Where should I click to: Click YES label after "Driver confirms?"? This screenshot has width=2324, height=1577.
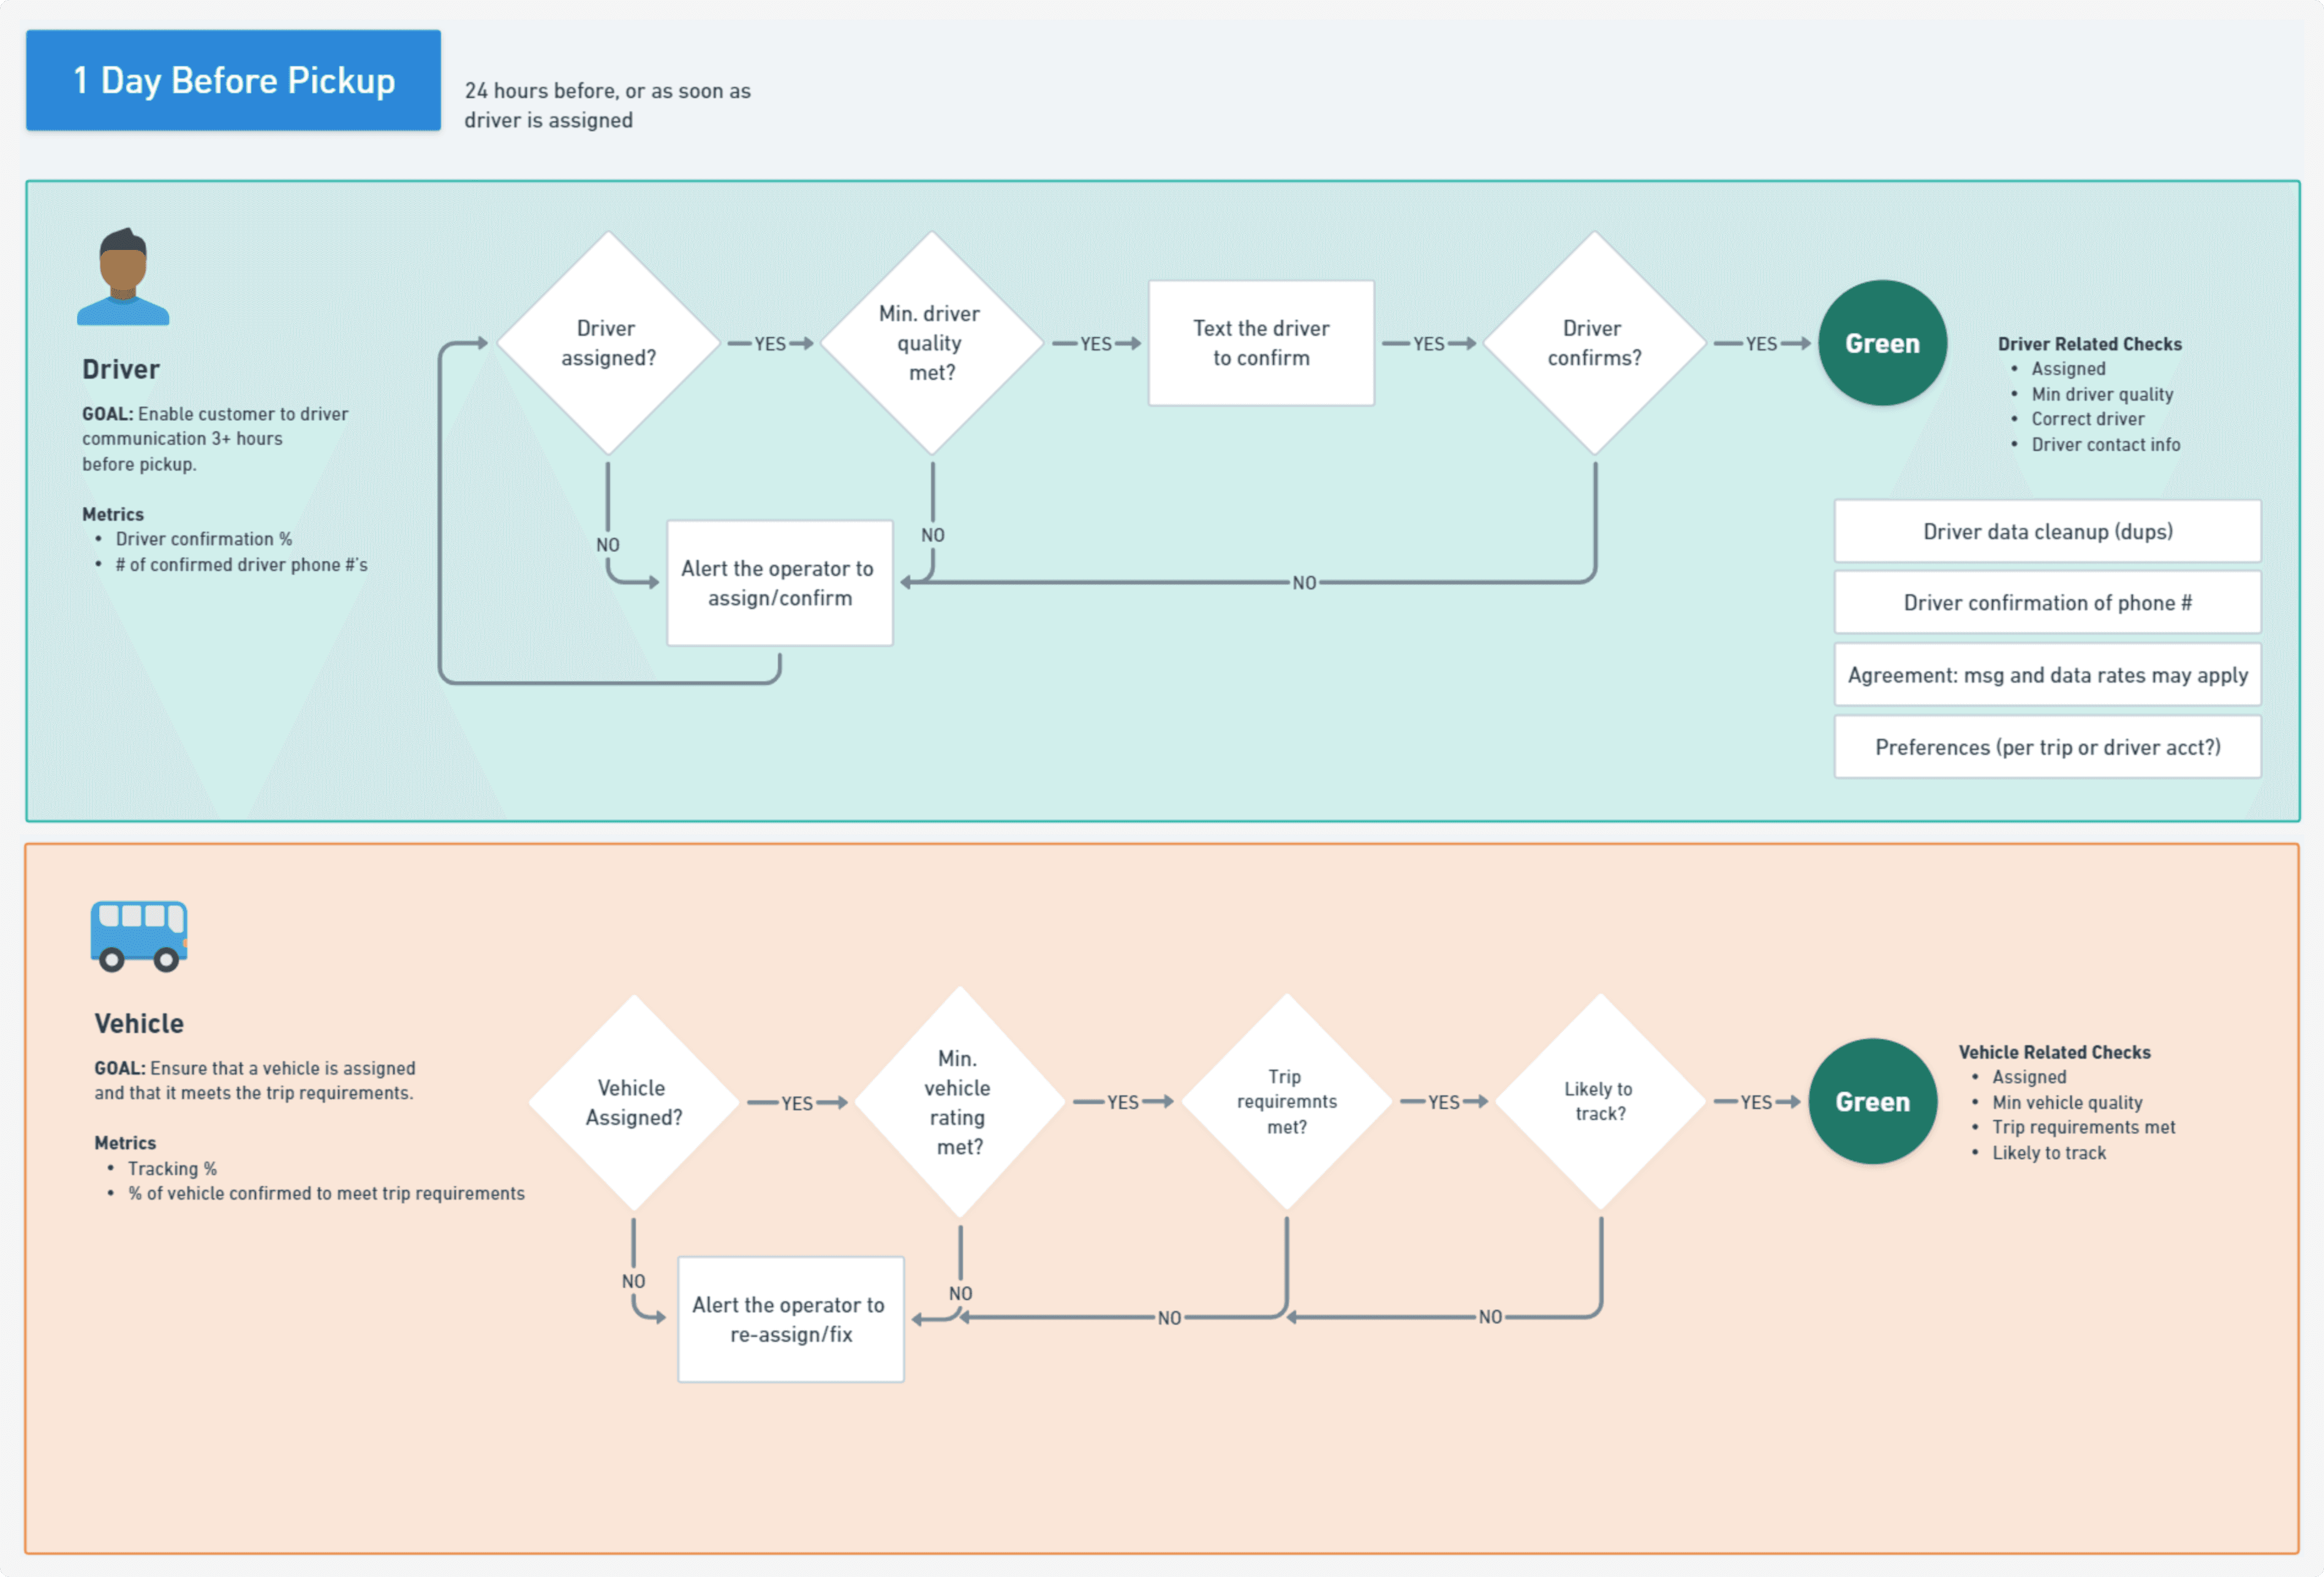pos(1762,344)
